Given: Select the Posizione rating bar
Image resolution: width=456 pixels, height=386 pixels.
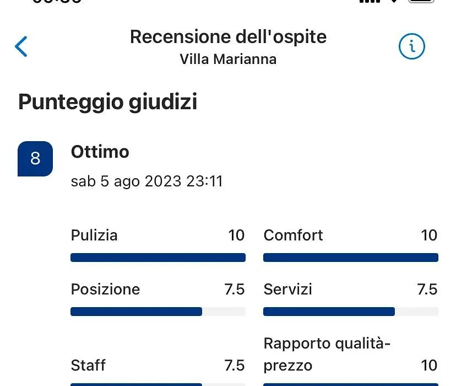Looking at the screenshot, I should (158, 312).
